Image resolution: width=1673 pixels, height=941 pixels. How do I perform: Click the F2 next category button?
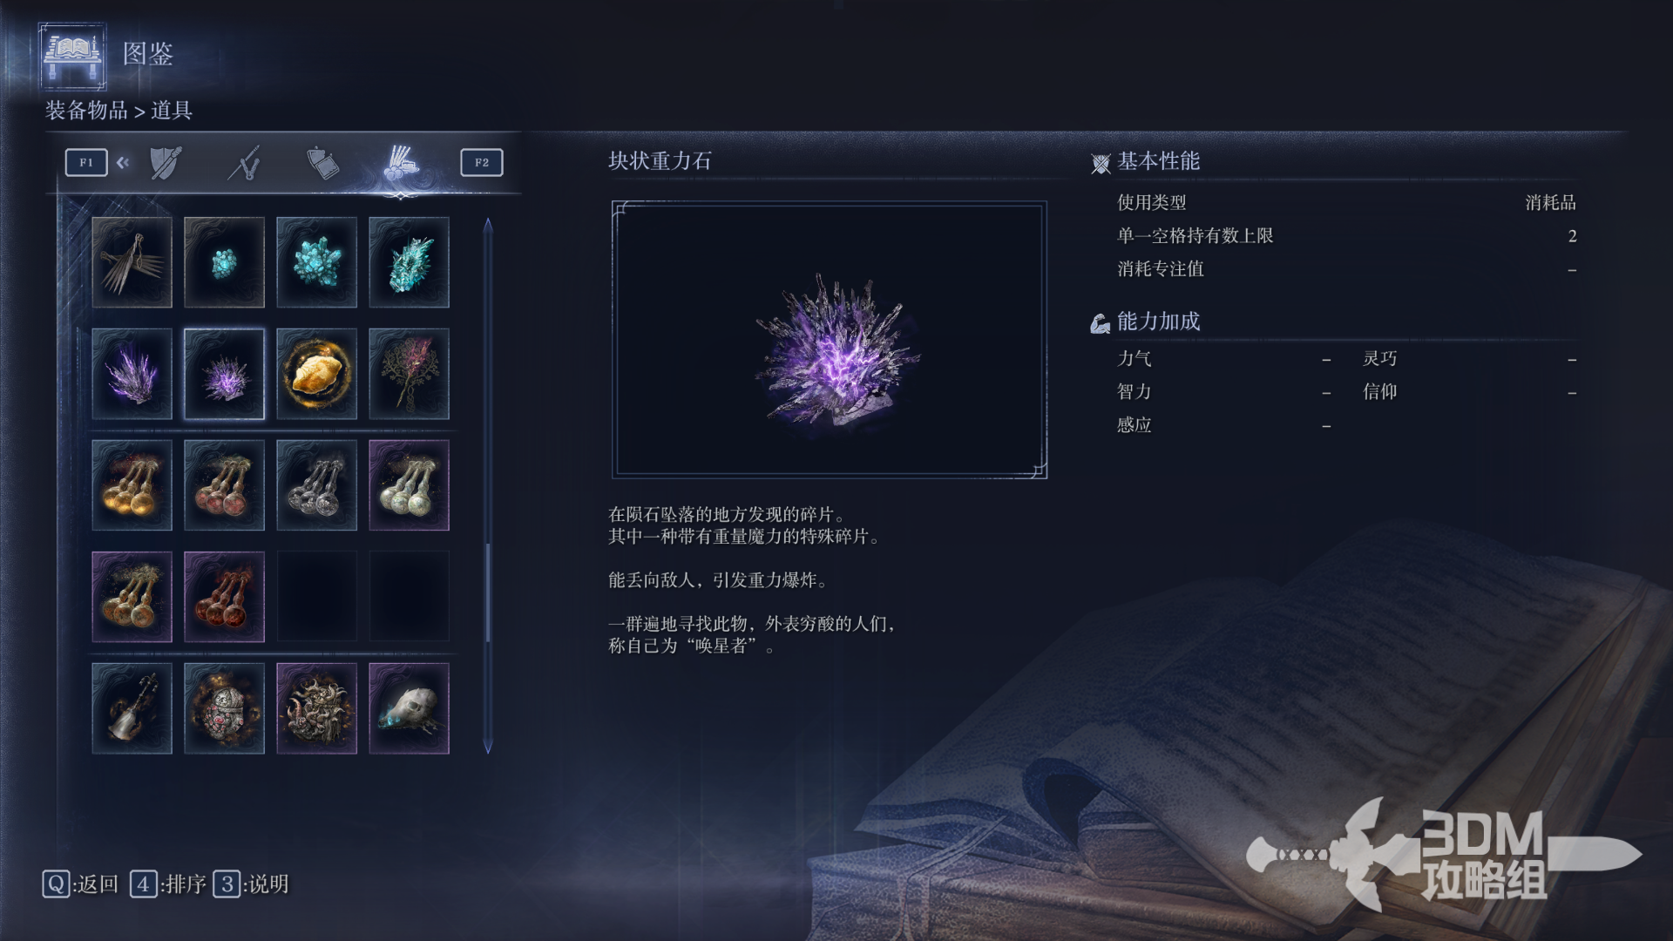(x=482, y=163)
